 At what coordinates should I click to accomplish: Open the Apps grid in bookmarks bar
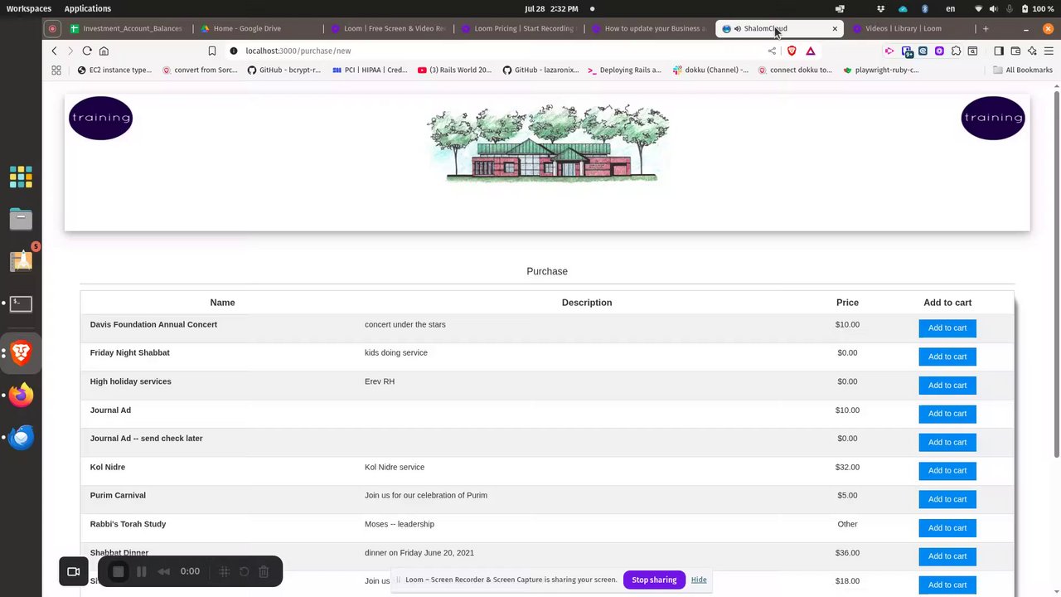tap(56, 70)
